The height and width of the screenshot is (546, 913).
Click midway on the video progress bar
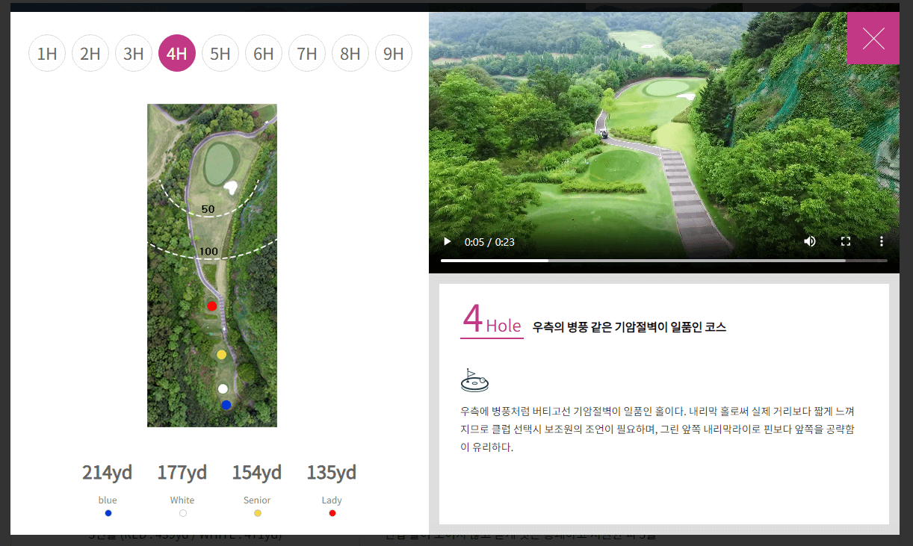click(663, 260)
